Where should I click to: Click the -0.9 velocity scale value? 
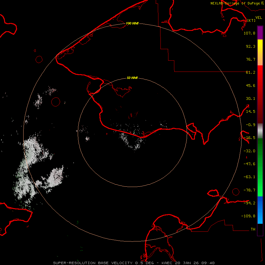251,125
